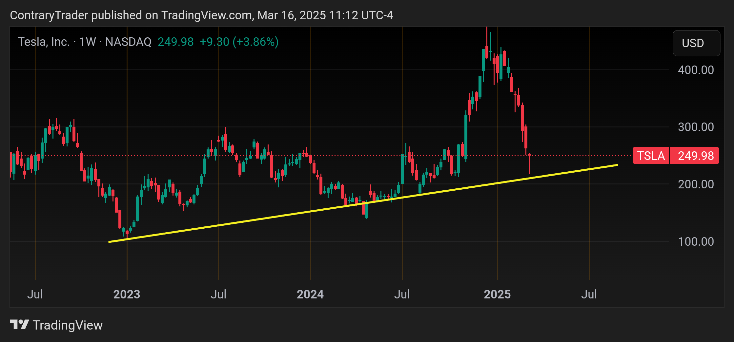Select the yellow ascending trendline
This screenshot has width=734, height=342.
(x=363, y=204)
